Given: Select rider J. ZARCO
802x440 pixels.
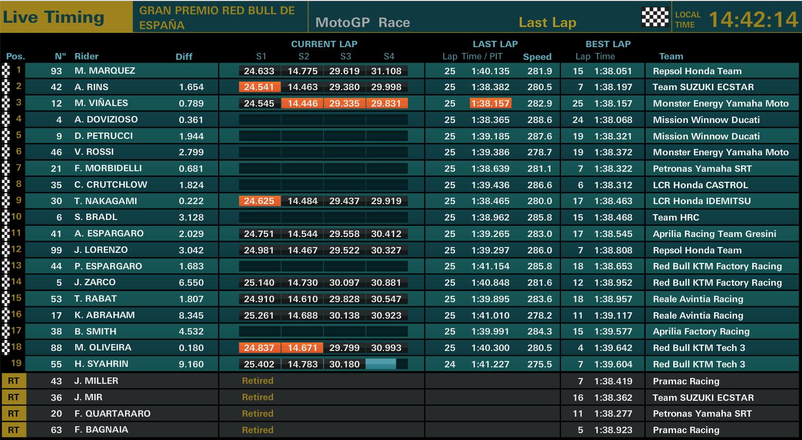Looking at the screenshot, I should pyautogui.click(x=95, y=282).
